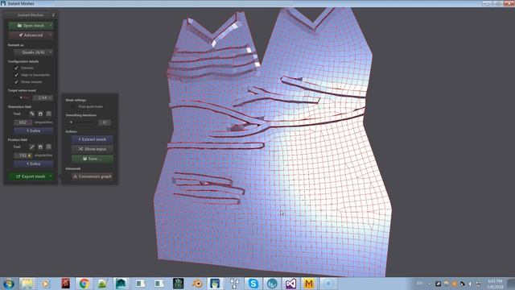
Task: Click the Save... button
Action: pyautogui.click(x=93, y=159)
